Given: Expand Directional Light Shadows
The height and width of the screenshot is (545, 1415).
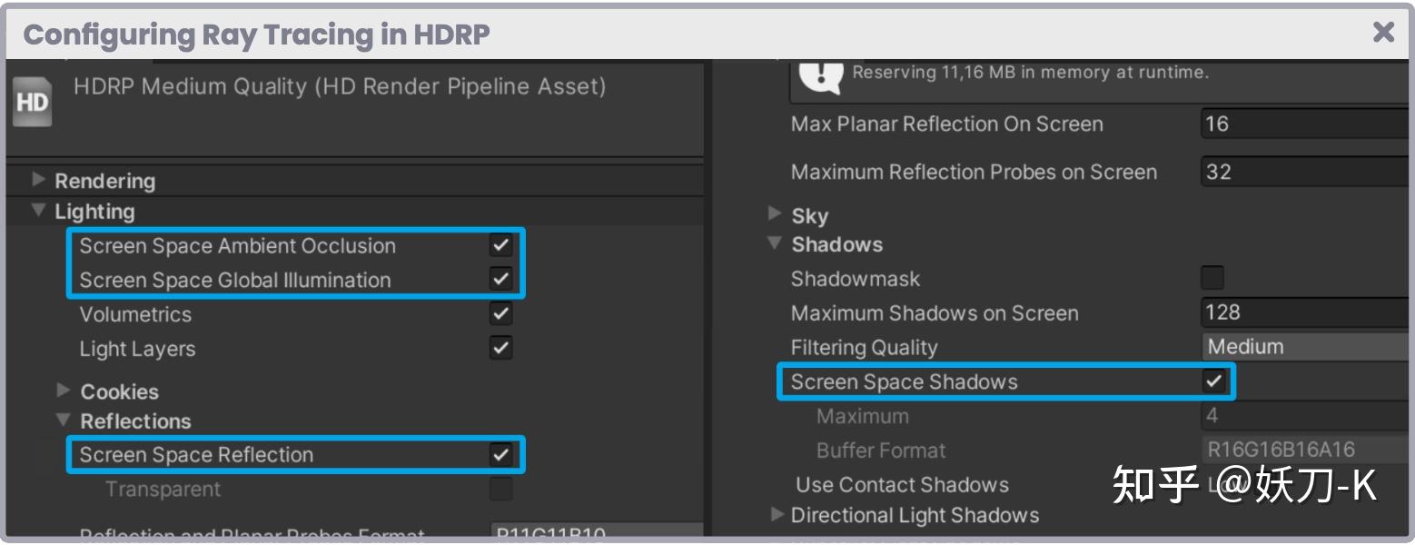Looking at the screenshot, I should point(777,515).
